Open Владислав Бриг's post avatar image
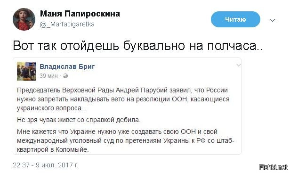This screenshot has width=290, height=173. coord(26,71)
